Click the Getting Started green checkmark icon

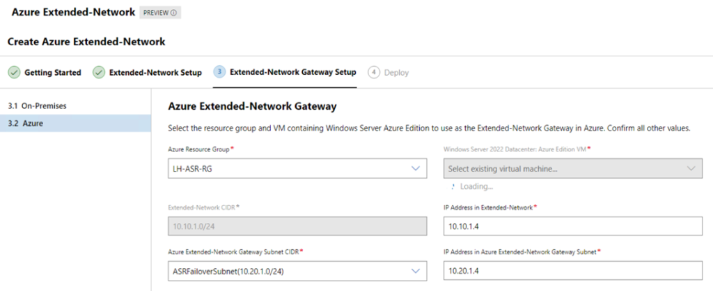tap(14, 72)
